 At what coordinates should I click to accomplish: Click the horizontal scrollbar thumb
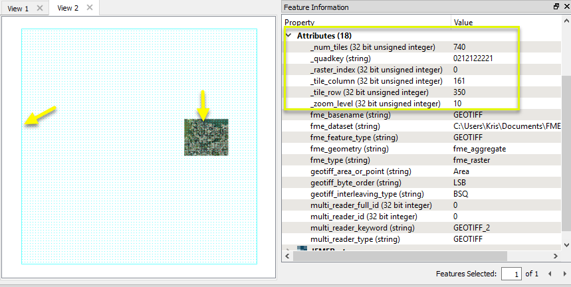point(400,256)
